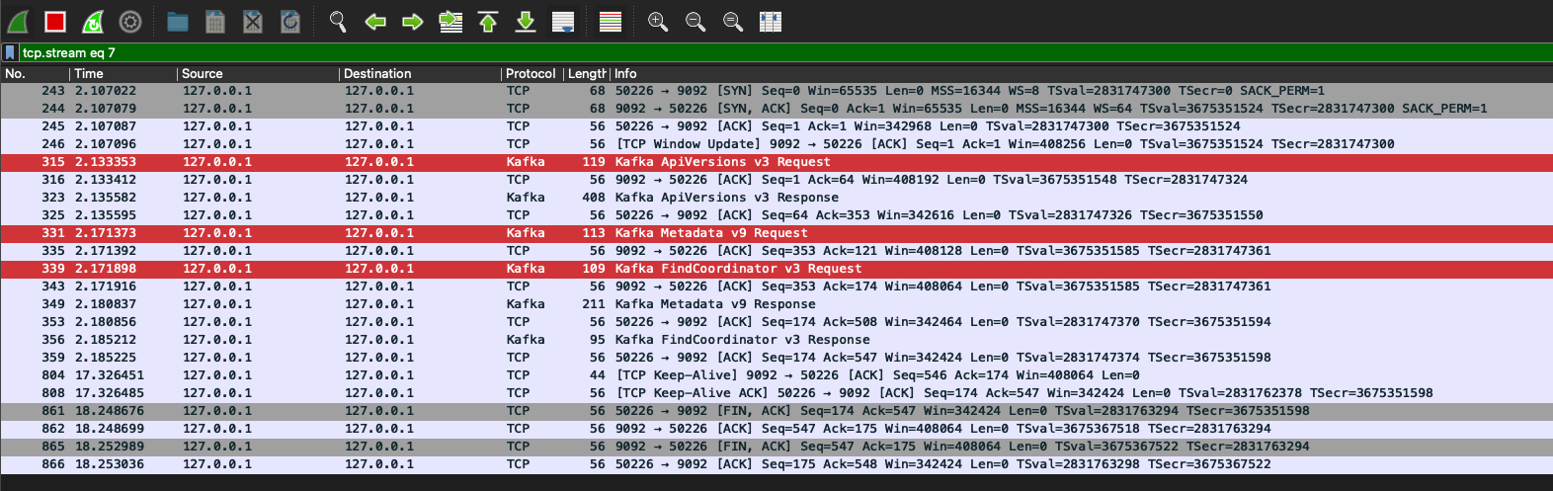
Task: Restart the current capture
Action: [93, 22]
